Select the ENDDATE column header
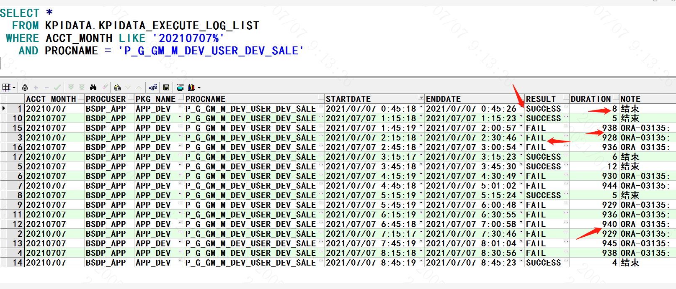676x289 pixels. tap(475, 99)
